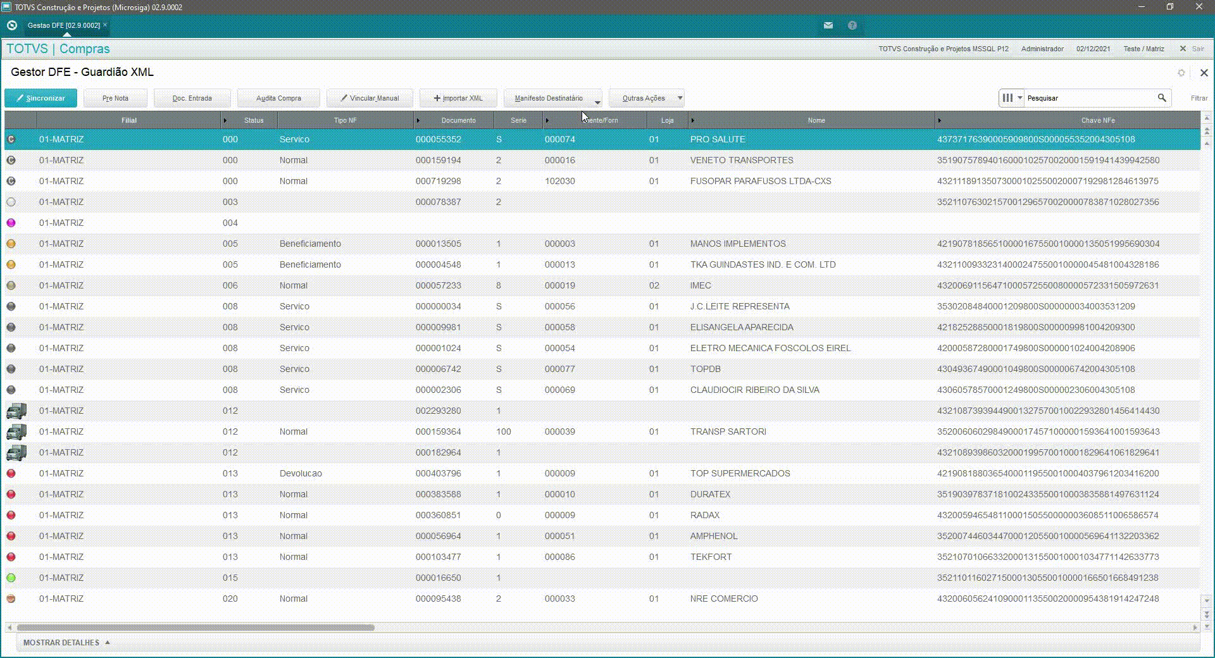Click white status circle of document 000078387
Image resolution: width=1215 pixels, height=658 pixels.
tap(11, 202)
